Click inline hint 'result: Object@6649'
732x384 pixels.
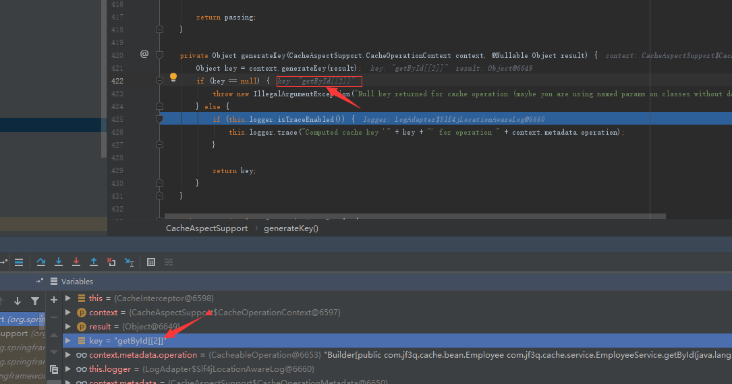pyautogui.click(x=494, y=68)
